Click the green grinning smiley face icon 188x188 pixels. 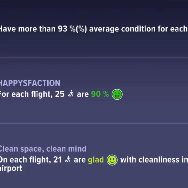[x=117, y=95]
